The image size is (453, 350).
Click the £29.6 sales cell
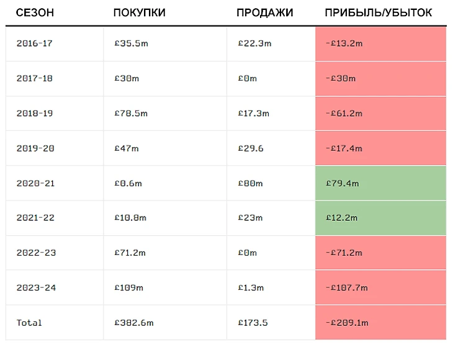click(x=251, y=148)
